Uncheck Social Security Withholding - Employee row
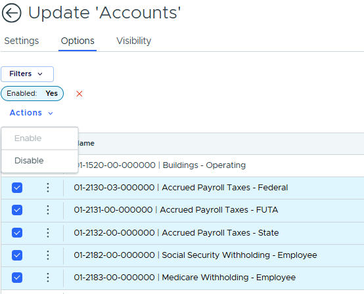 (x=17, y=255)
